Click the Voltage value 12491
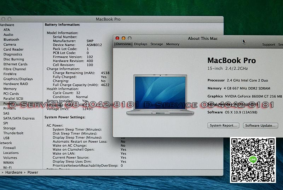This screenshot has height=190, width=283. [87, 109]
